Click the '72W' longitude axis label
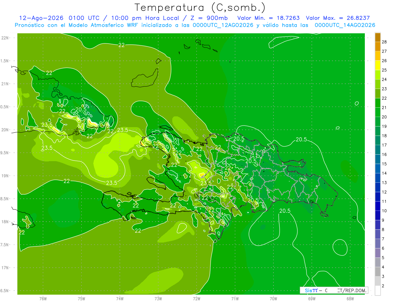The width and height of the screenshot is (393, 303). coord(196,299)
